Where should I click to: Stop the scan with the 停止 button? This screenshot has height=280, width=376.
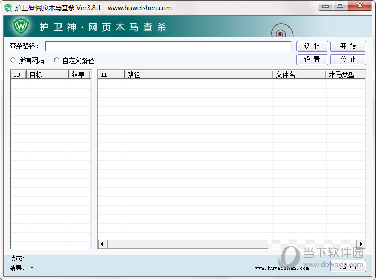pyautogui.click(x=348, y=59)
